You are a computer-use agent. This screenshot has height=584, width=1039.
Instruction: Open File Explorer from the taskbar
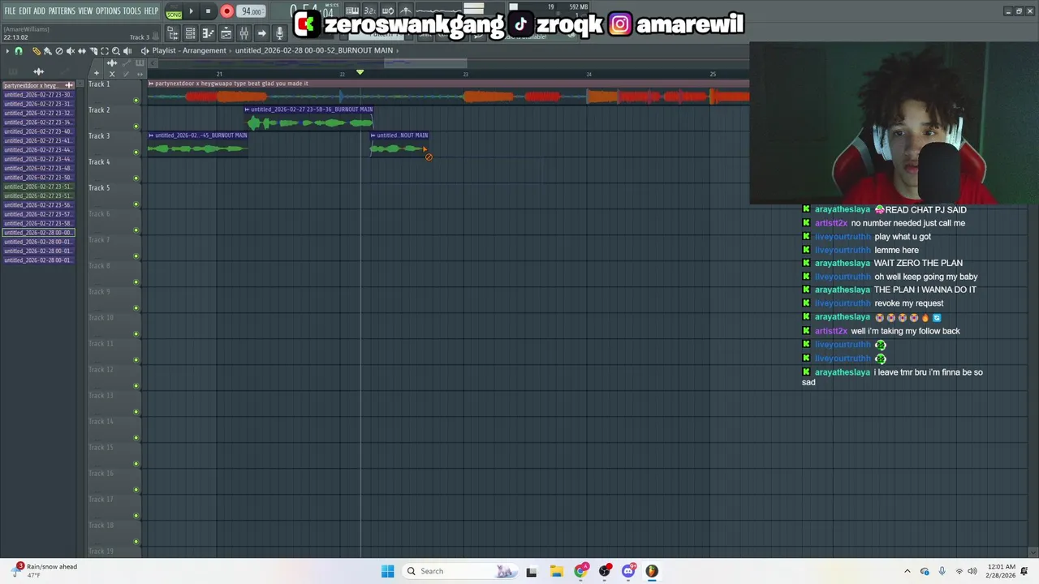pos(556,571)
